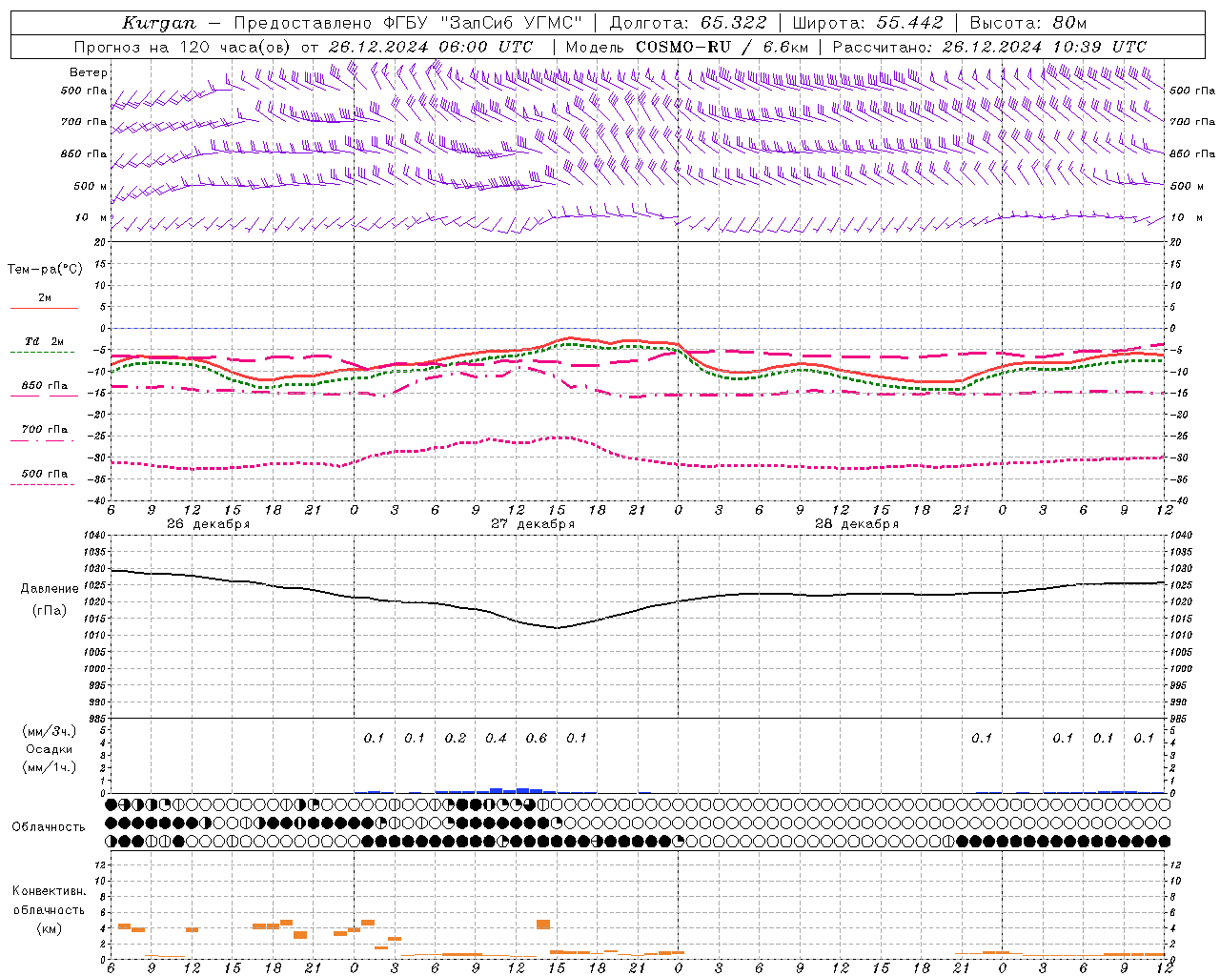Click the "Облачность" cloud cover label
The image size is (1220, 976).
coord(49,827)
